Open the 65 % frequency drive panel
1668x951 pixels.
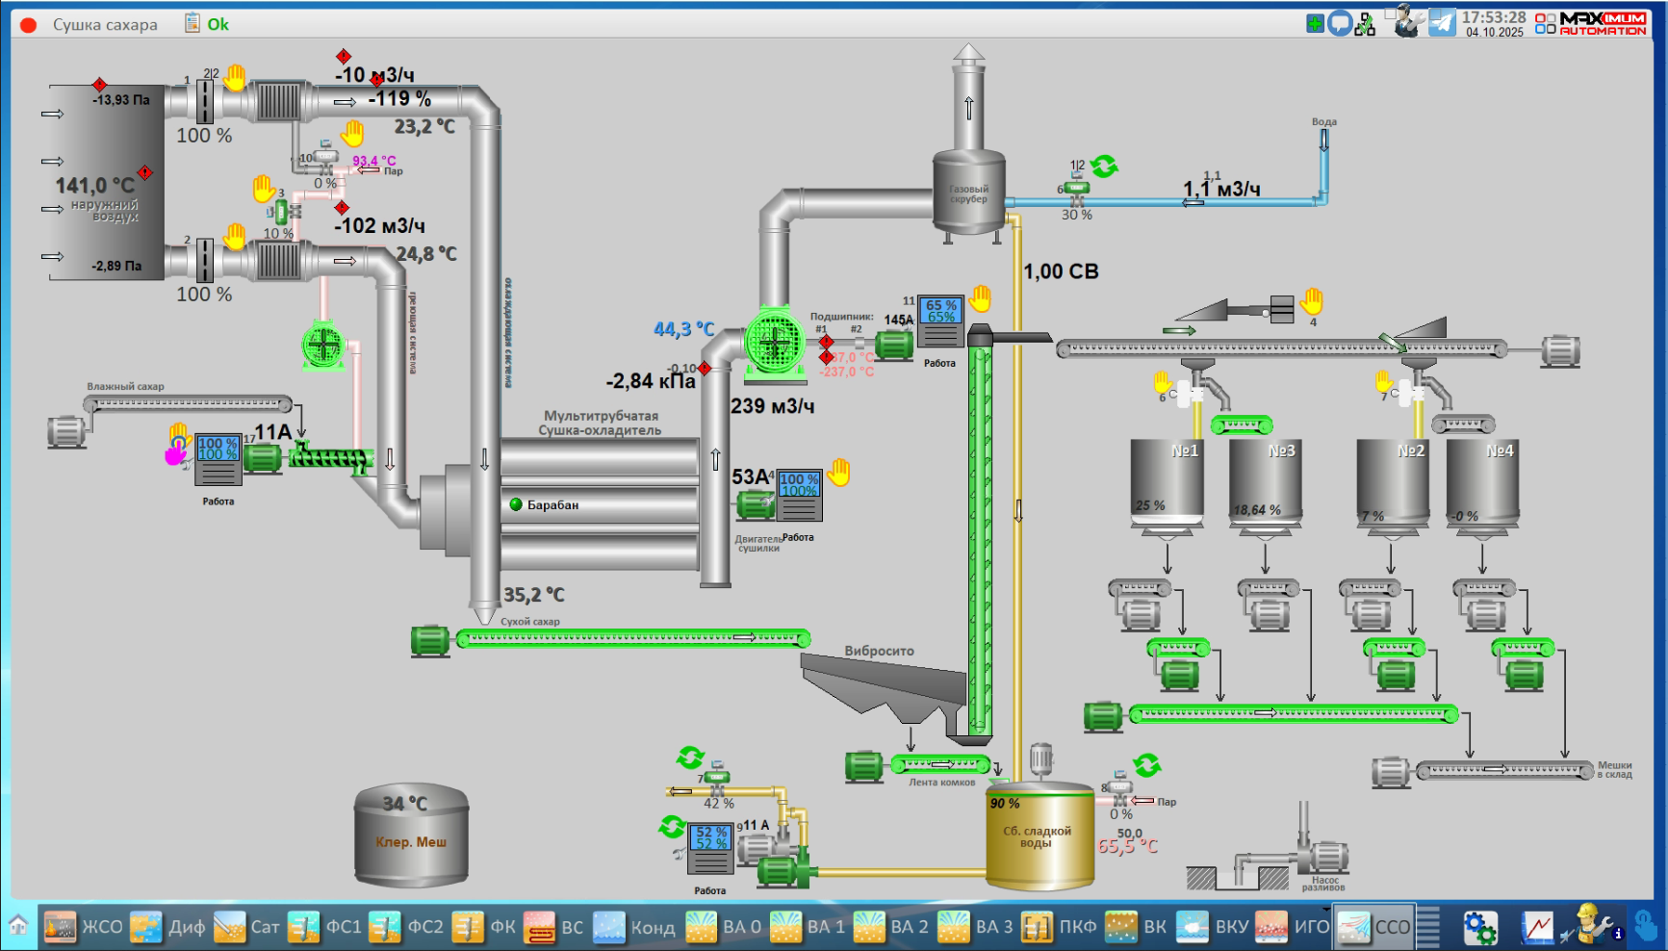coord(940,321)
